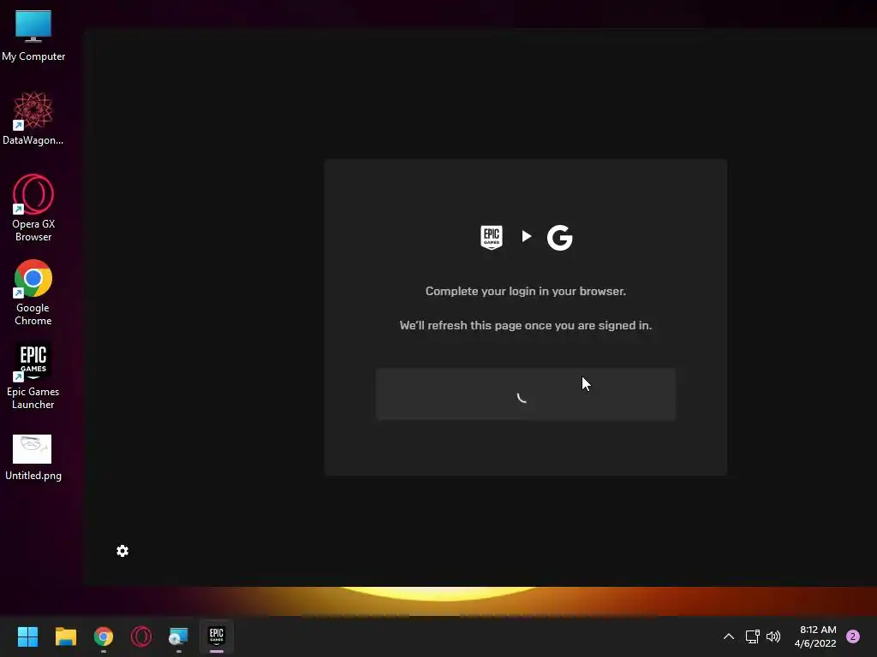Expand hidden system tray icons chevron
This screenshot has width=877, height=657.
point(729,636)
